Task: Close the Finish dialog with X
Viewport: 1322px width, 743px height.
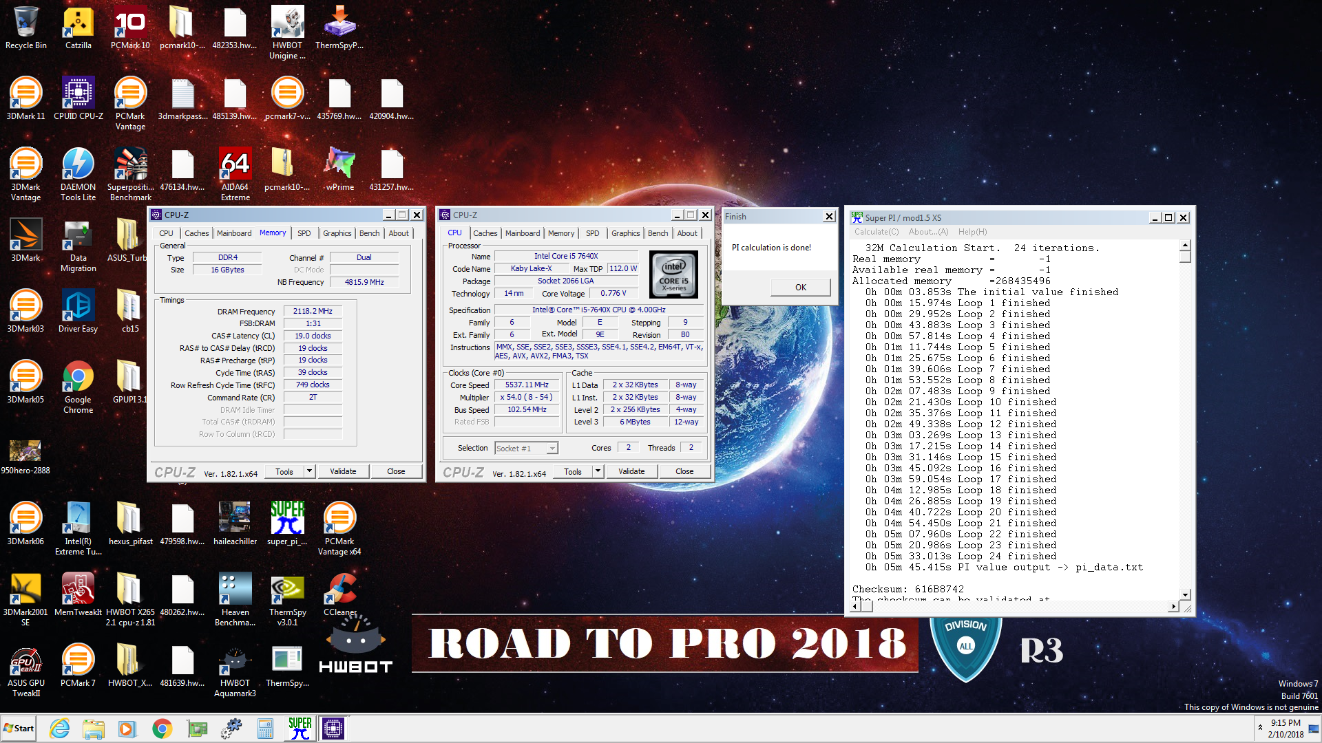Action: point(829,217)
